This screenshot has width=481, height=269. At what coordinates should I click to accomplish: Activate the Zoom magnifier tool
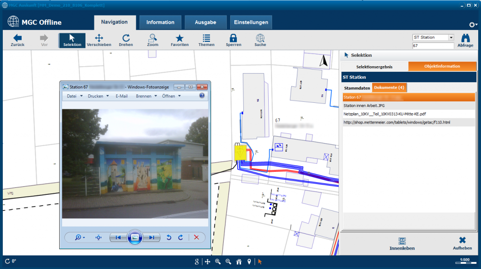click(153, 40)
